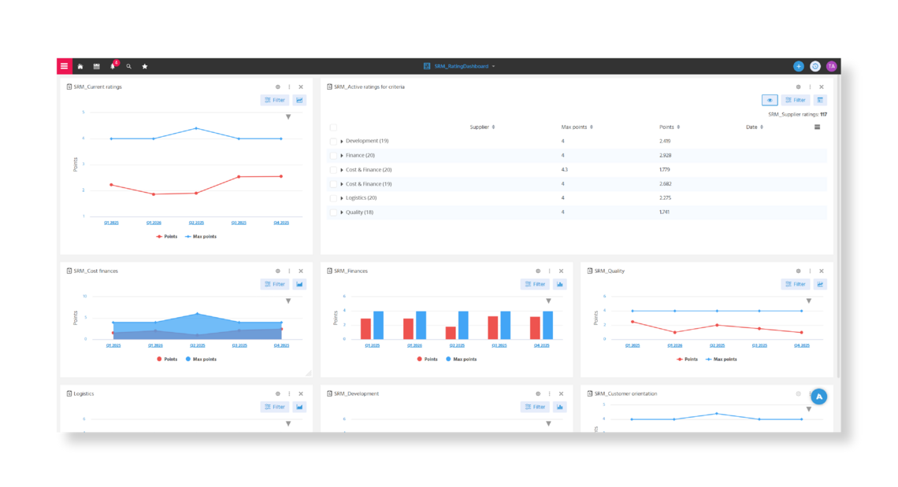
Task: Open the calendar icon in top bar
Action: pos(96,66)
